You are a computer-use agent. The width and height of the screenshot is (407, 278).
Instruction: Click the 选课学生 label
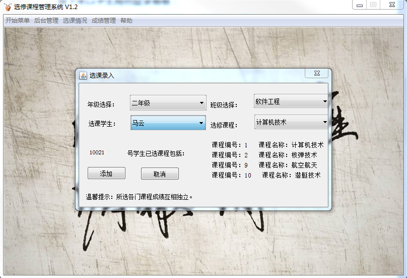102,124
